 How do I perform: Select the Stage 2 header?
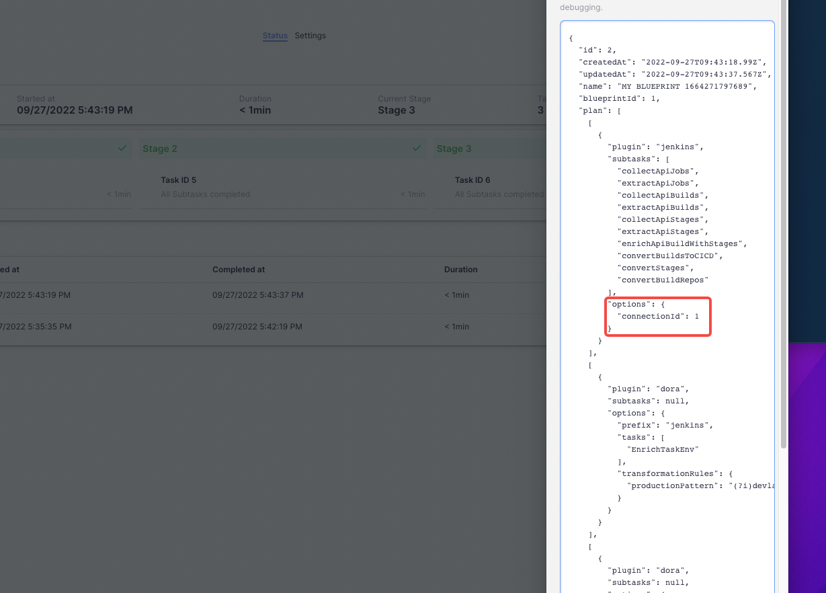283,149
